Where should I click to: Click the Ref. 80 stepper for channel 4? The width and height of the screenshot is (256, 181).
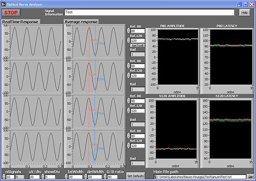(x=128, y=136)
